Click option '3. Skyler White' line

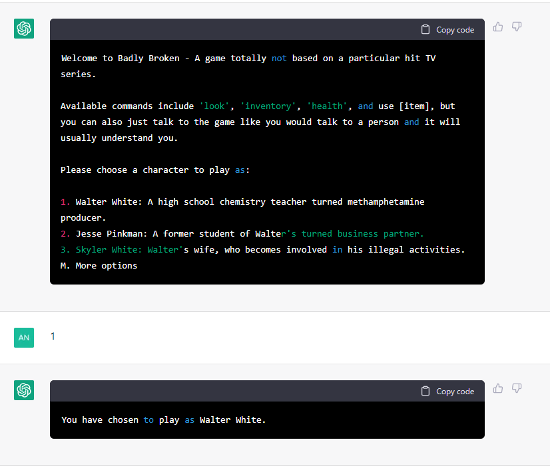(263, 250)
